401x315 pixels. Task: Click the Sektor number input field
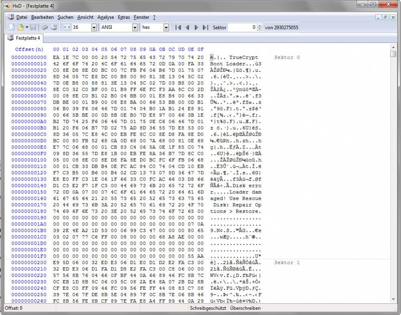click(x=242, y=27)
